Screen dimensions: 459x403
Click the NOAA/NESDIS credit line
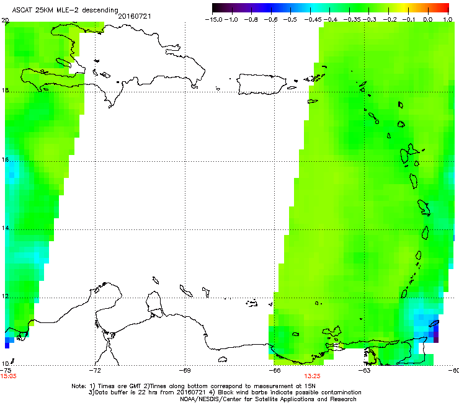pyautogui.click(x=268, y=399)
